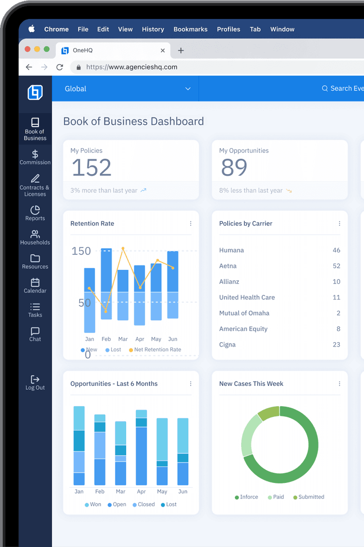This screenshot has height=547, width=364.
Task: Open the Tasks list icon
Action: (35, 307)
